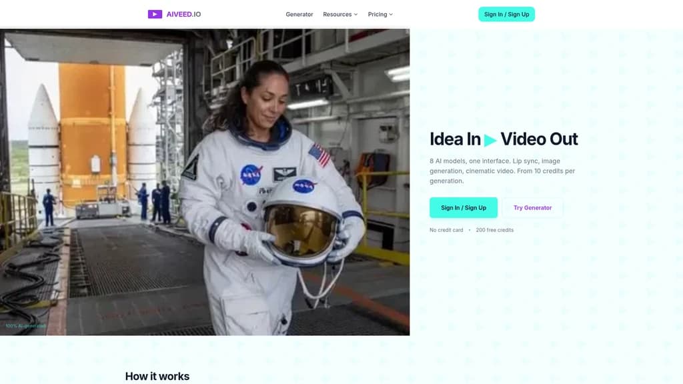Screen dimensions: 683x384
Task: Expand the Resources dropdown menu
Action: pos(340,15)
